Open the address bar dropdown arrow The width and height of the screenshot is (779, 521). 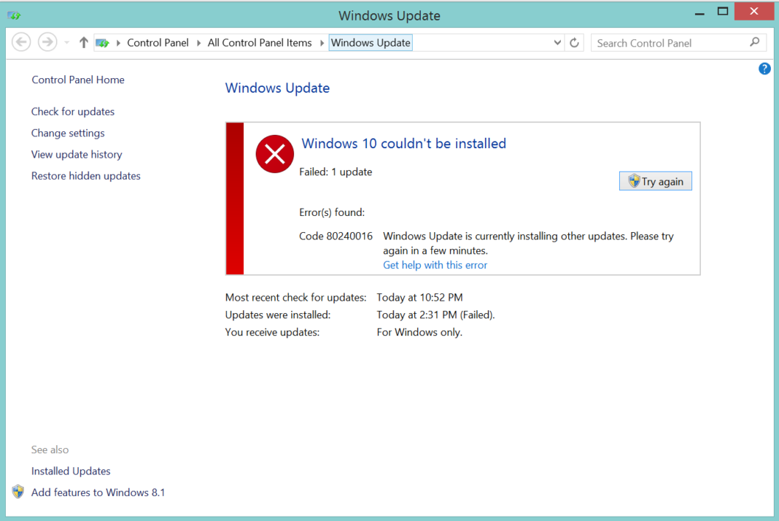[x=557, y=42]
